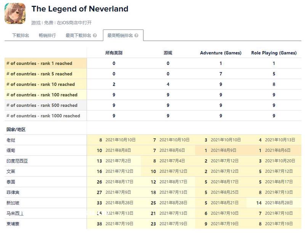Click The Legend of Neverland app icon

(x=15, y=13)
